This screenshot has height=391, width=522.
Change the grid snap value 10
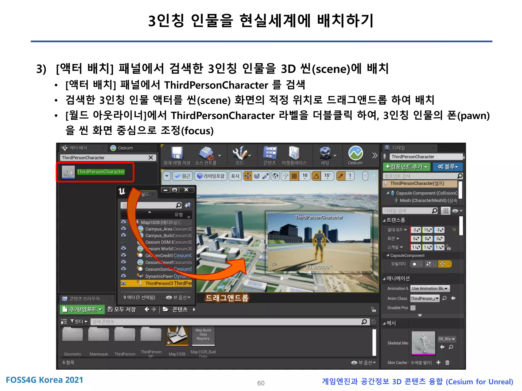(305, 176)
